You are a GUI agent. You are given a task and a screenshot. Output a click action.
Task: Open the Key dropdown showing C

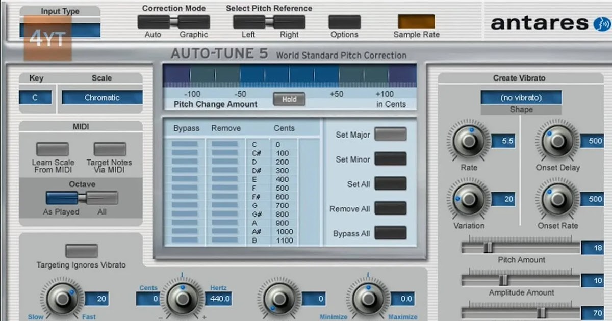pyautogui.click(x=35, y=97)
